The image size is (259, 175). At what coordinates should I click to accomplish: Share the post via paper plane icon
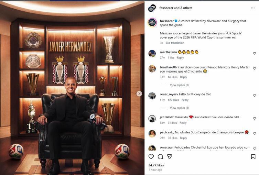(170, 156)
